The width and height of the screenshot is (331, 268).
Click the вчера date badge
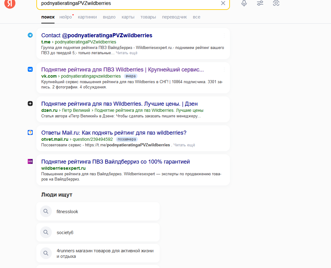[130, 76]
